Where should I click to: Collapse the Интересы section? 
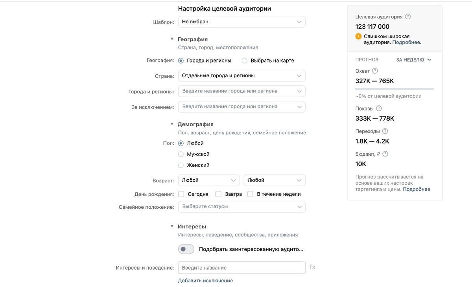click(x=172, y=226)
